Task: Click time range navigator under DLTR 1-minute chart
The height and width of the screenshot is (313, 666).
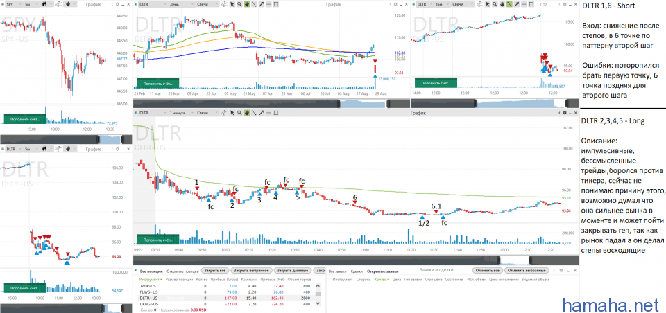Action: point(356,260)
